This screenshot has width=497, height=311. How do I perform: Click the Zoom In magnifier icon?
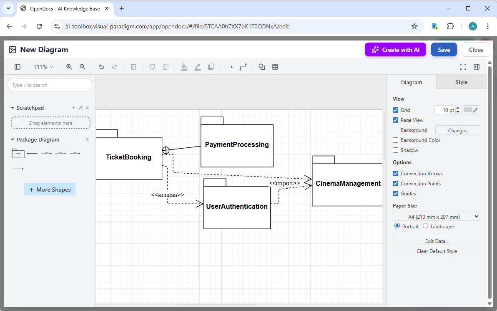(69, 67)
